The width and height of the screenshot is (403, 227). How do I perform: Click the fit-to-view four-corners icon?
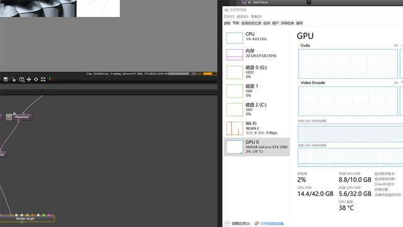coord(43,79)
